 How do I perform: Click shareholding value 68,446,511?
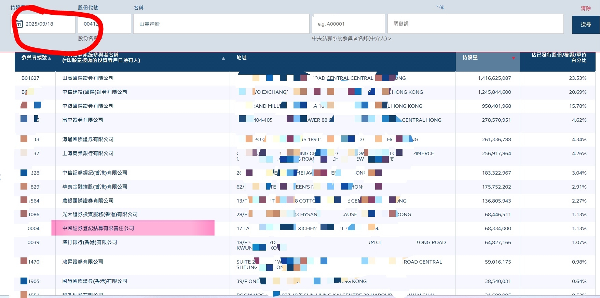(x=498, y=214)
